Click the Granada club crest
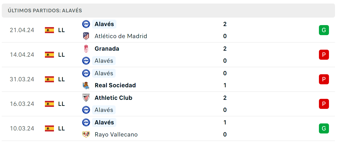This screenshot has height=144, width=339. tap(86, 49)
